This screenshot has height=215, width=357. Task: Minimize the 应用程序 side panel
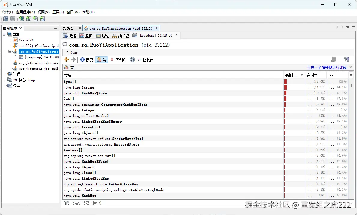(x=56, y=28)
